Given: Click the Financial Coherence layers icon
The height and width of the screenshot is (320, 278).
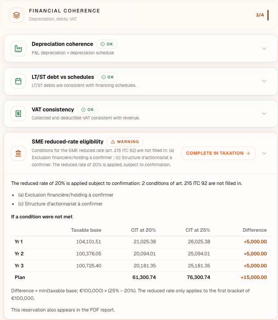Looking at the screenshot, I should (x=17, y=15).
